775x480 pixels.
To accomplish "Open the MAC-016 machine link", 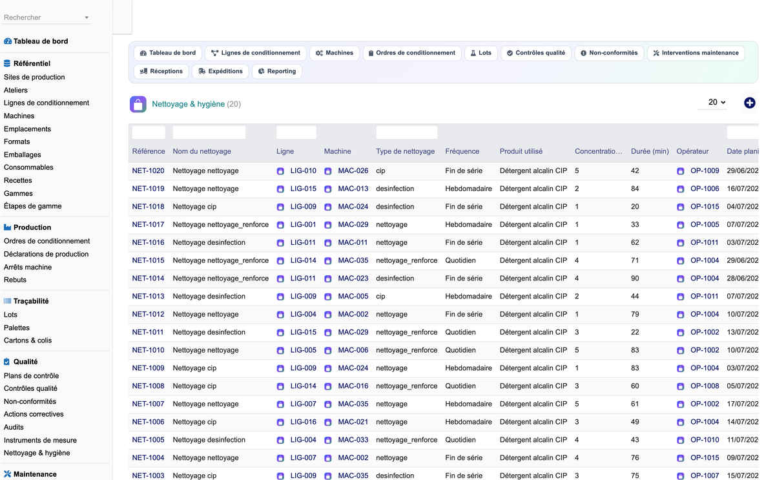I will (353, 386).
